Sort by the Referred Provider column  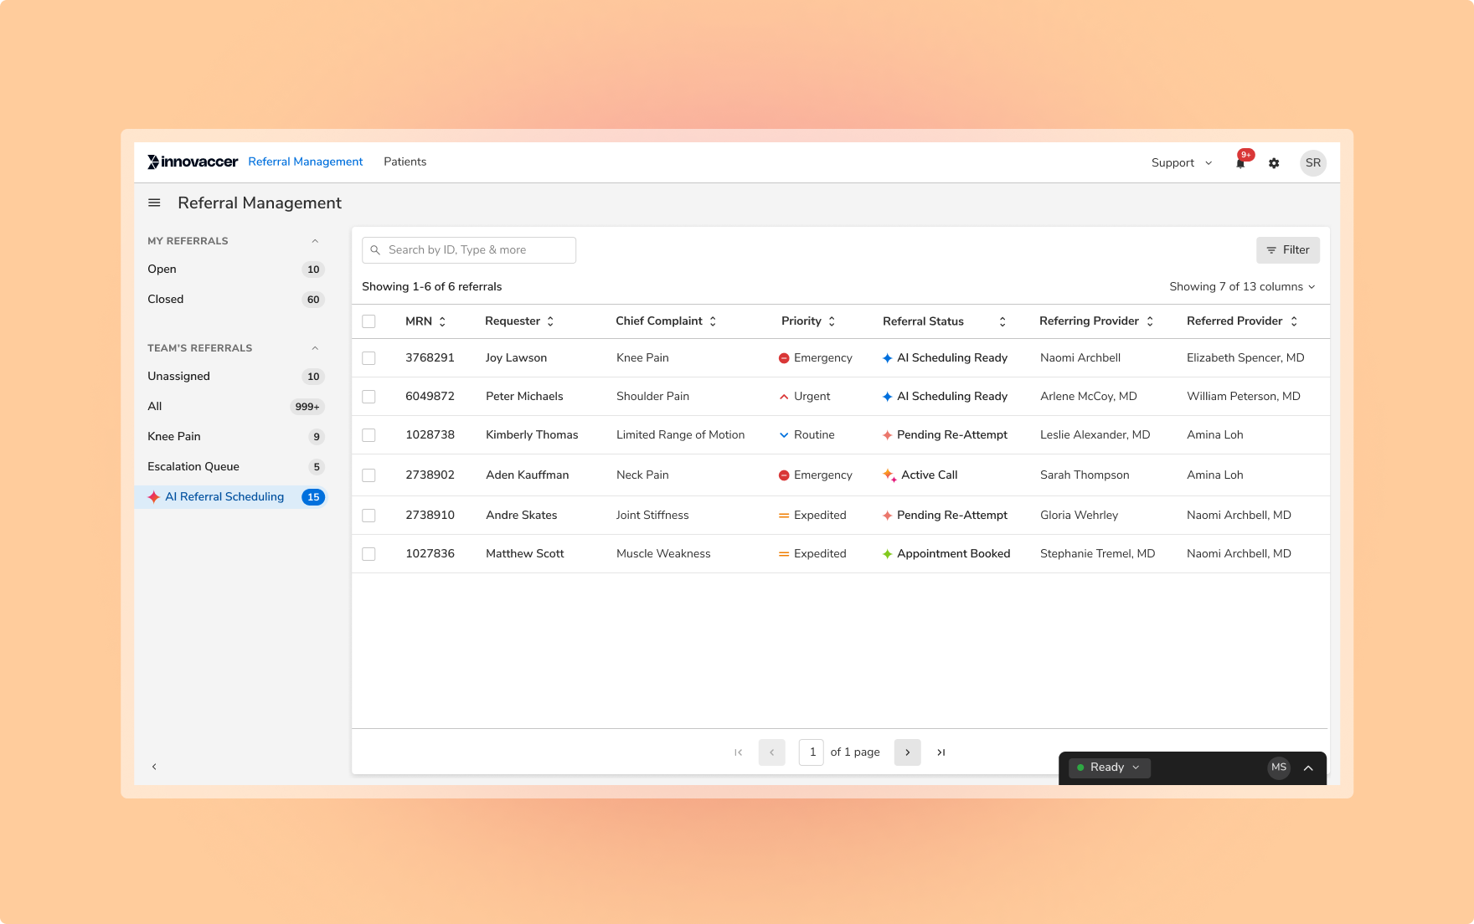[1294, 321]
